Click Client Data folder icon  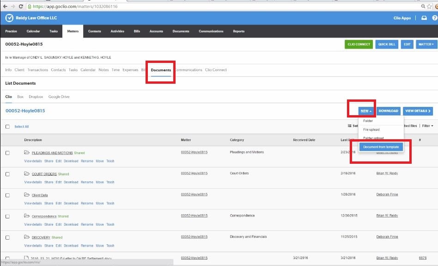click(27, 195)
